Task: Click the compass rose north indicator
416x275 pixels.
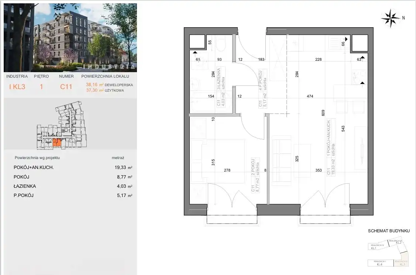Action: pos(391,18)
